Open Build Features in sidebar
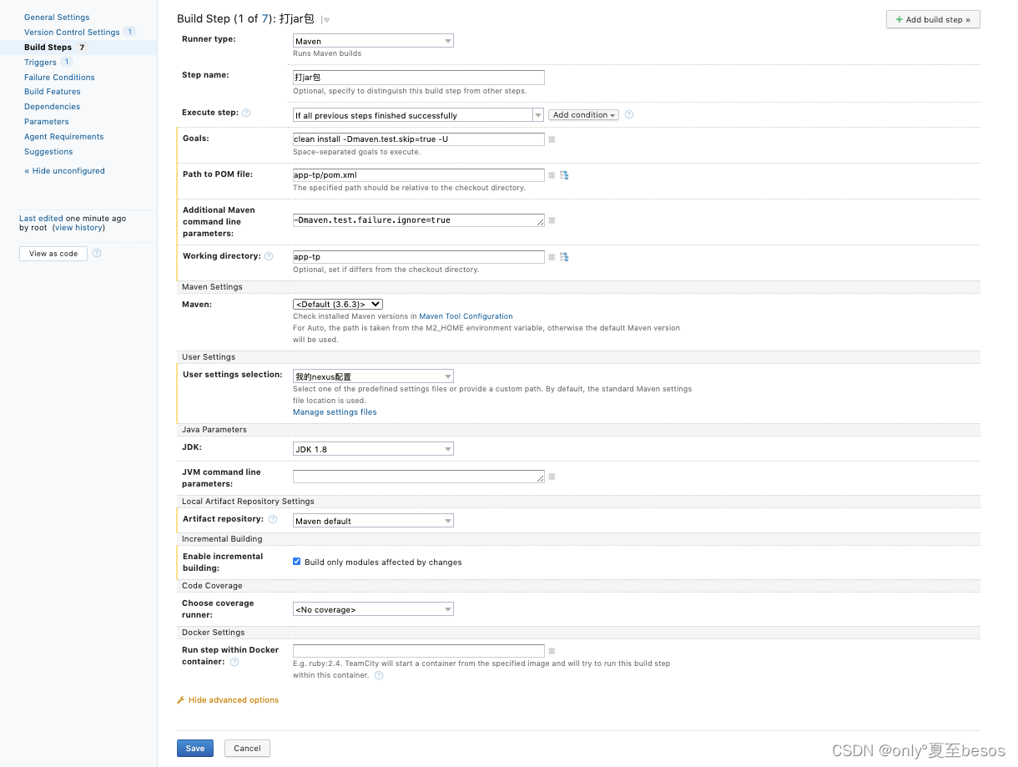Viewport: 1018px width, 767px height. [53, 92]
